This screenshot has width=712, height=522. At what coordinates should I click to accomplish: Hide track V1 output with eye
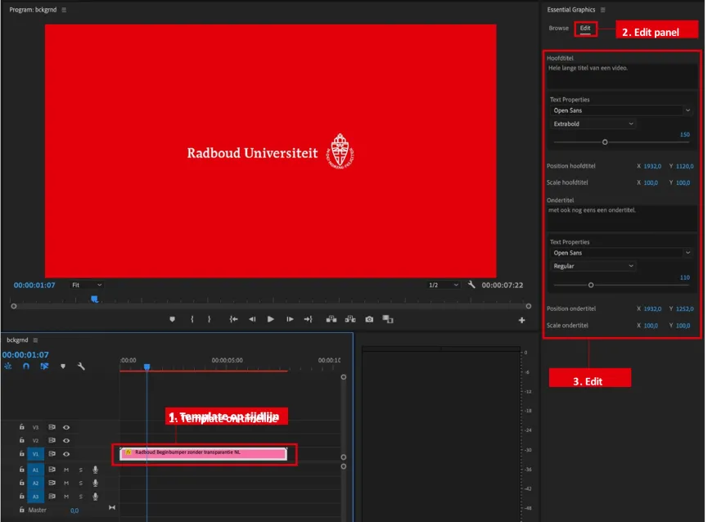[x=66, y=453]
